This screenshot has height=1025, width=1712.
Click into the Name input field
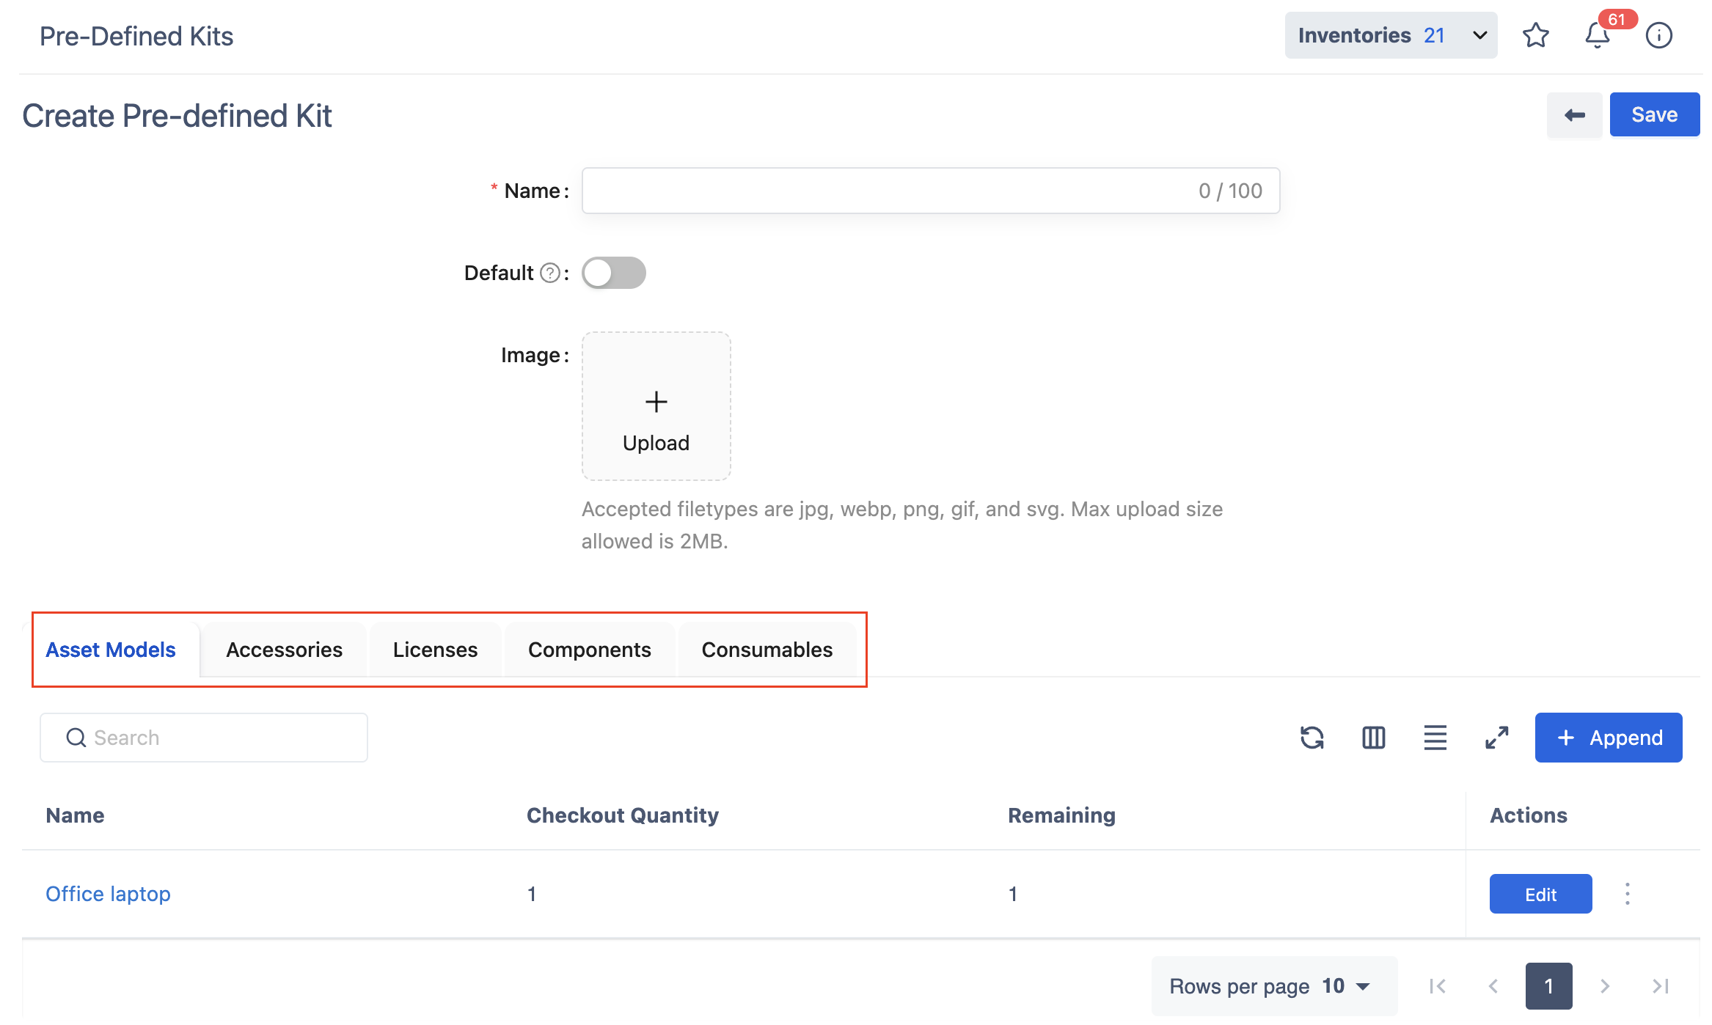(888, 191)
